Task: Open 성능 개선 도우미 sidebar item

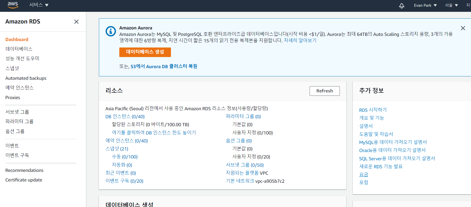Action: pyautogui.click(x=22, y=58)
